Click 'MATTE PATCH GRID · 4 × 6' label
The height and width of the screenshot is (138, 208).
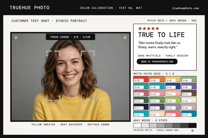coord(154,74)
